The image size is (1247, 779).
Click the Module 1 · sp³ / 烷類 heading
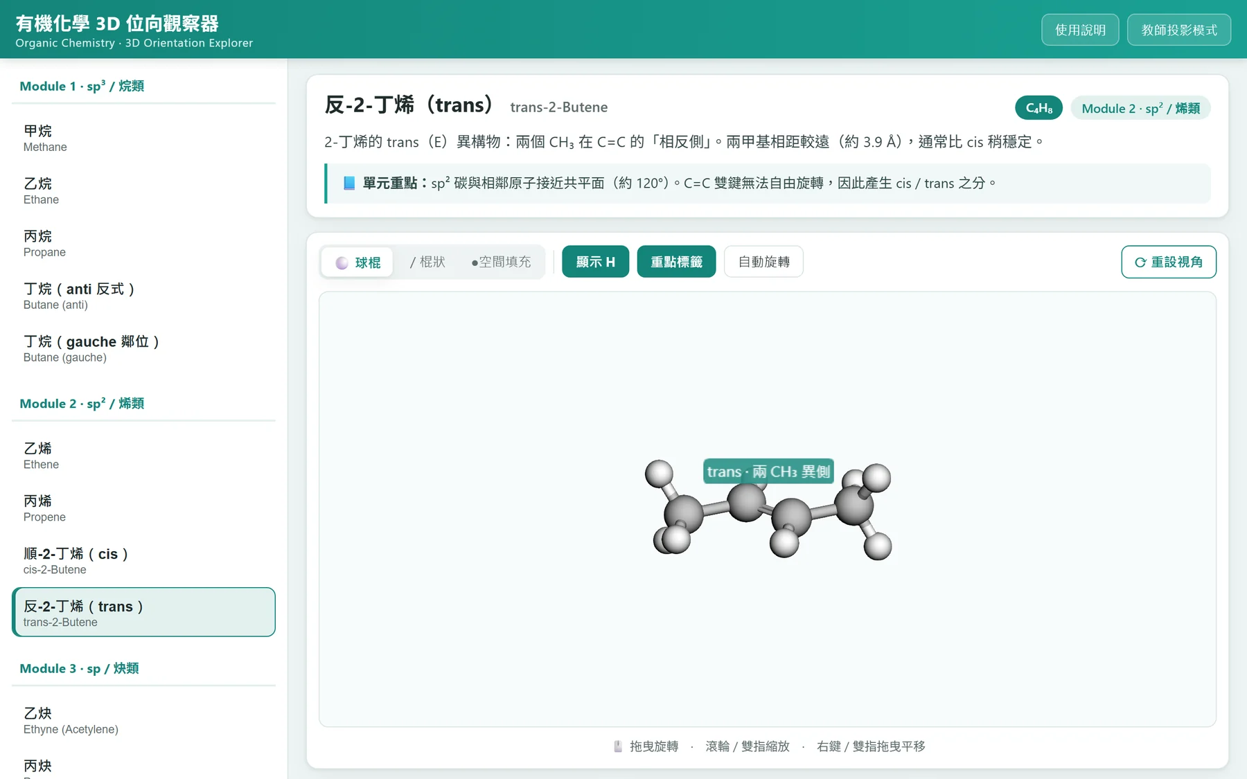tap(82, 86)
